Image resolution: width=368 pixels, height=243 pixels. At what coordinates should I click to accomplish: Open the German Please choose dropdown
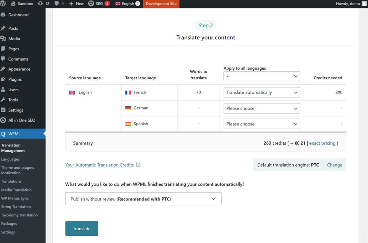(262, 108)
